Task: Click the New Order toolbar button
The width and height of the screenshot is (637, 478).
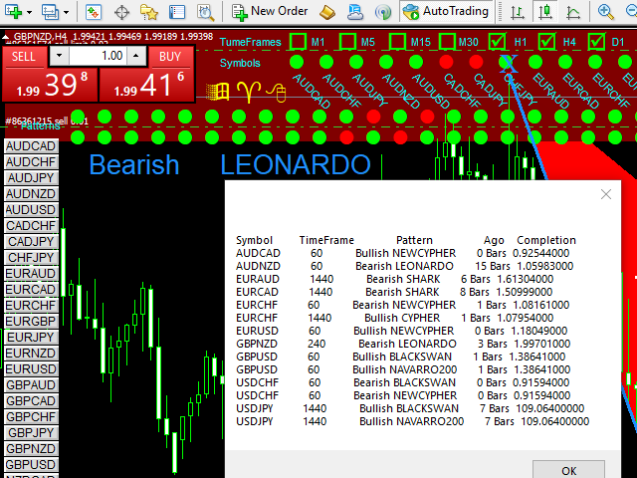Action: coord(270,12)
